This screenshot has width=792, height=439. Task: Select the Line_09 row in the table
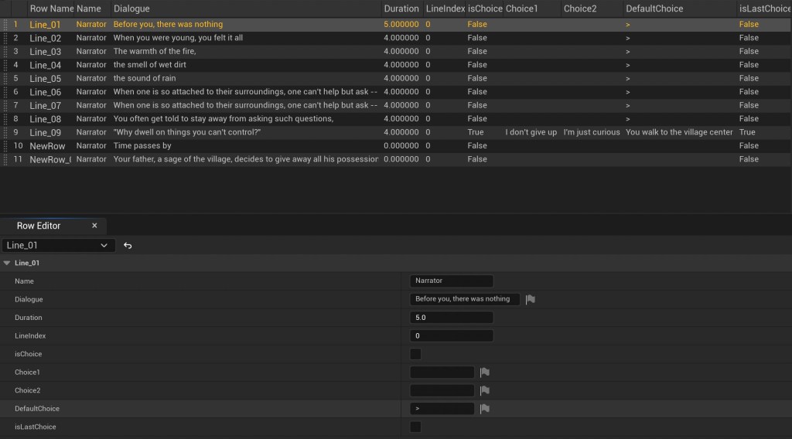(x=45, y=132)
